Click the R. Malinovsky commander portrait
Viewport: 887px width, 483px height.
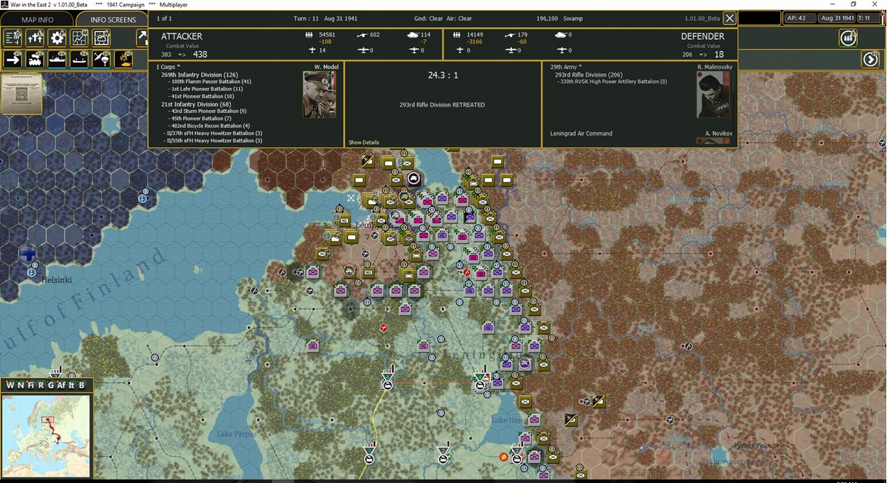(713, 94)
